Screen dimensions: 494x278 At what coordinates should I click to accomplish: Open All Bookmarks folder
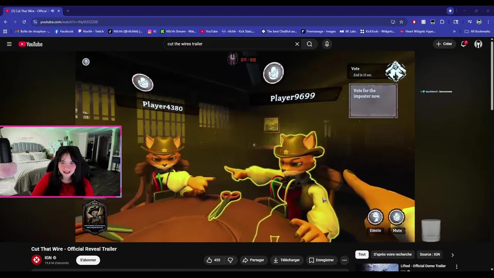click(477, 31)
